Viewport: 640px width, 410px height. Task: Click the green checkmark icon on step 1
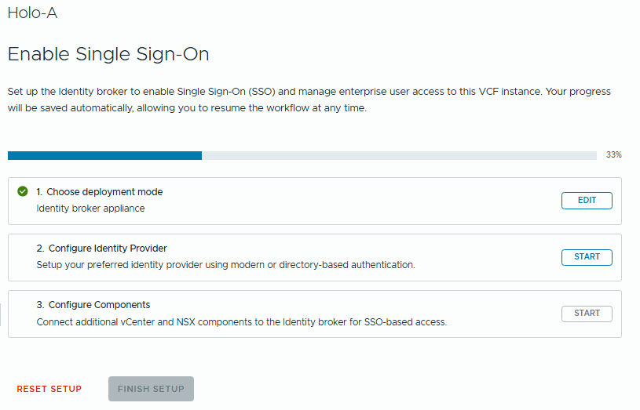coord(23,191)
